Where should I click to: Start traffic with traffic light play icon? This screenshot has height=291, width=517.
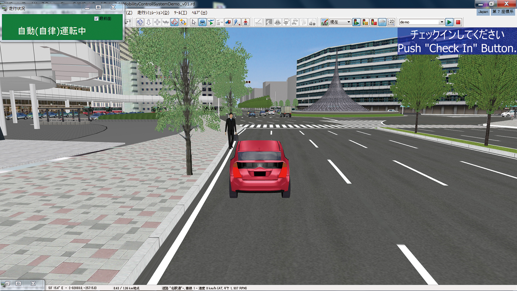[356, 22]
